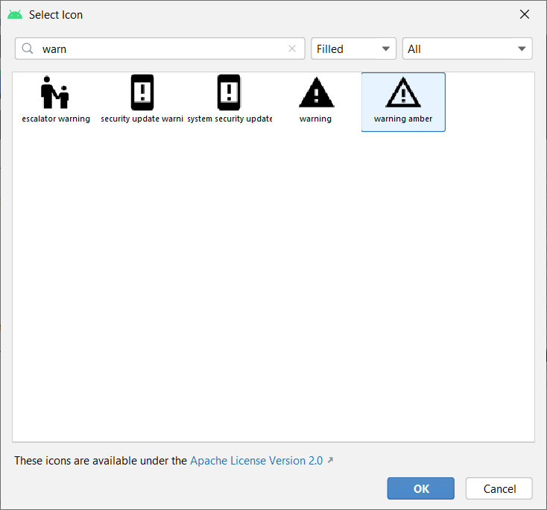Open the Filled style dropdown

point(353,48)
